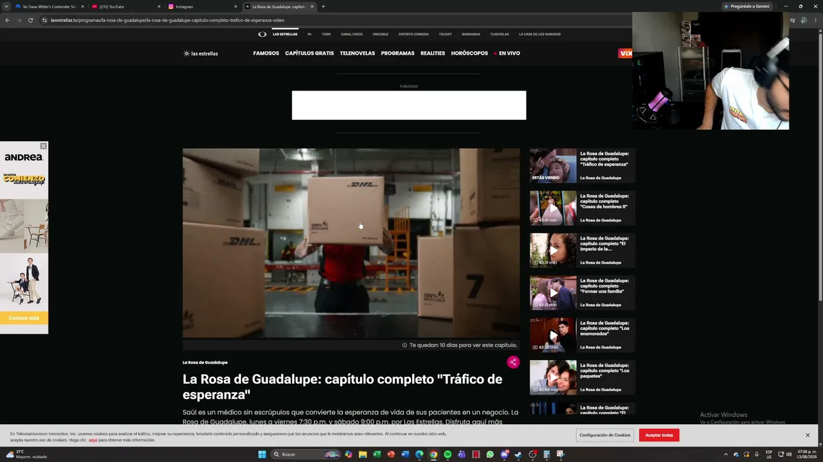Open the DISTRITO COMEDIA network link
This screenshot has height=462, width=823.
(413, 34)
